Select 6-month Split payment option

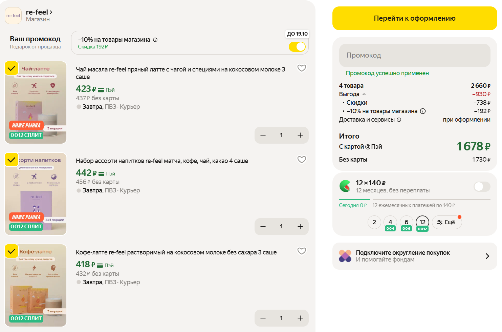coord(406,222)
